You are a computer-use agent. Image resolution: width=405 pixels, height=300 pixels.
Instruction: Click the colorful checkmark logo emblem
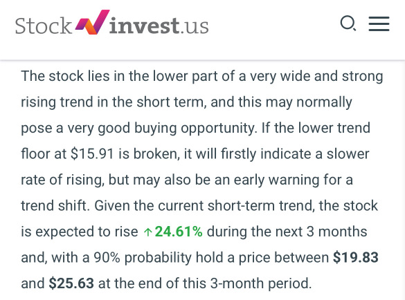(x=93, y=22)
